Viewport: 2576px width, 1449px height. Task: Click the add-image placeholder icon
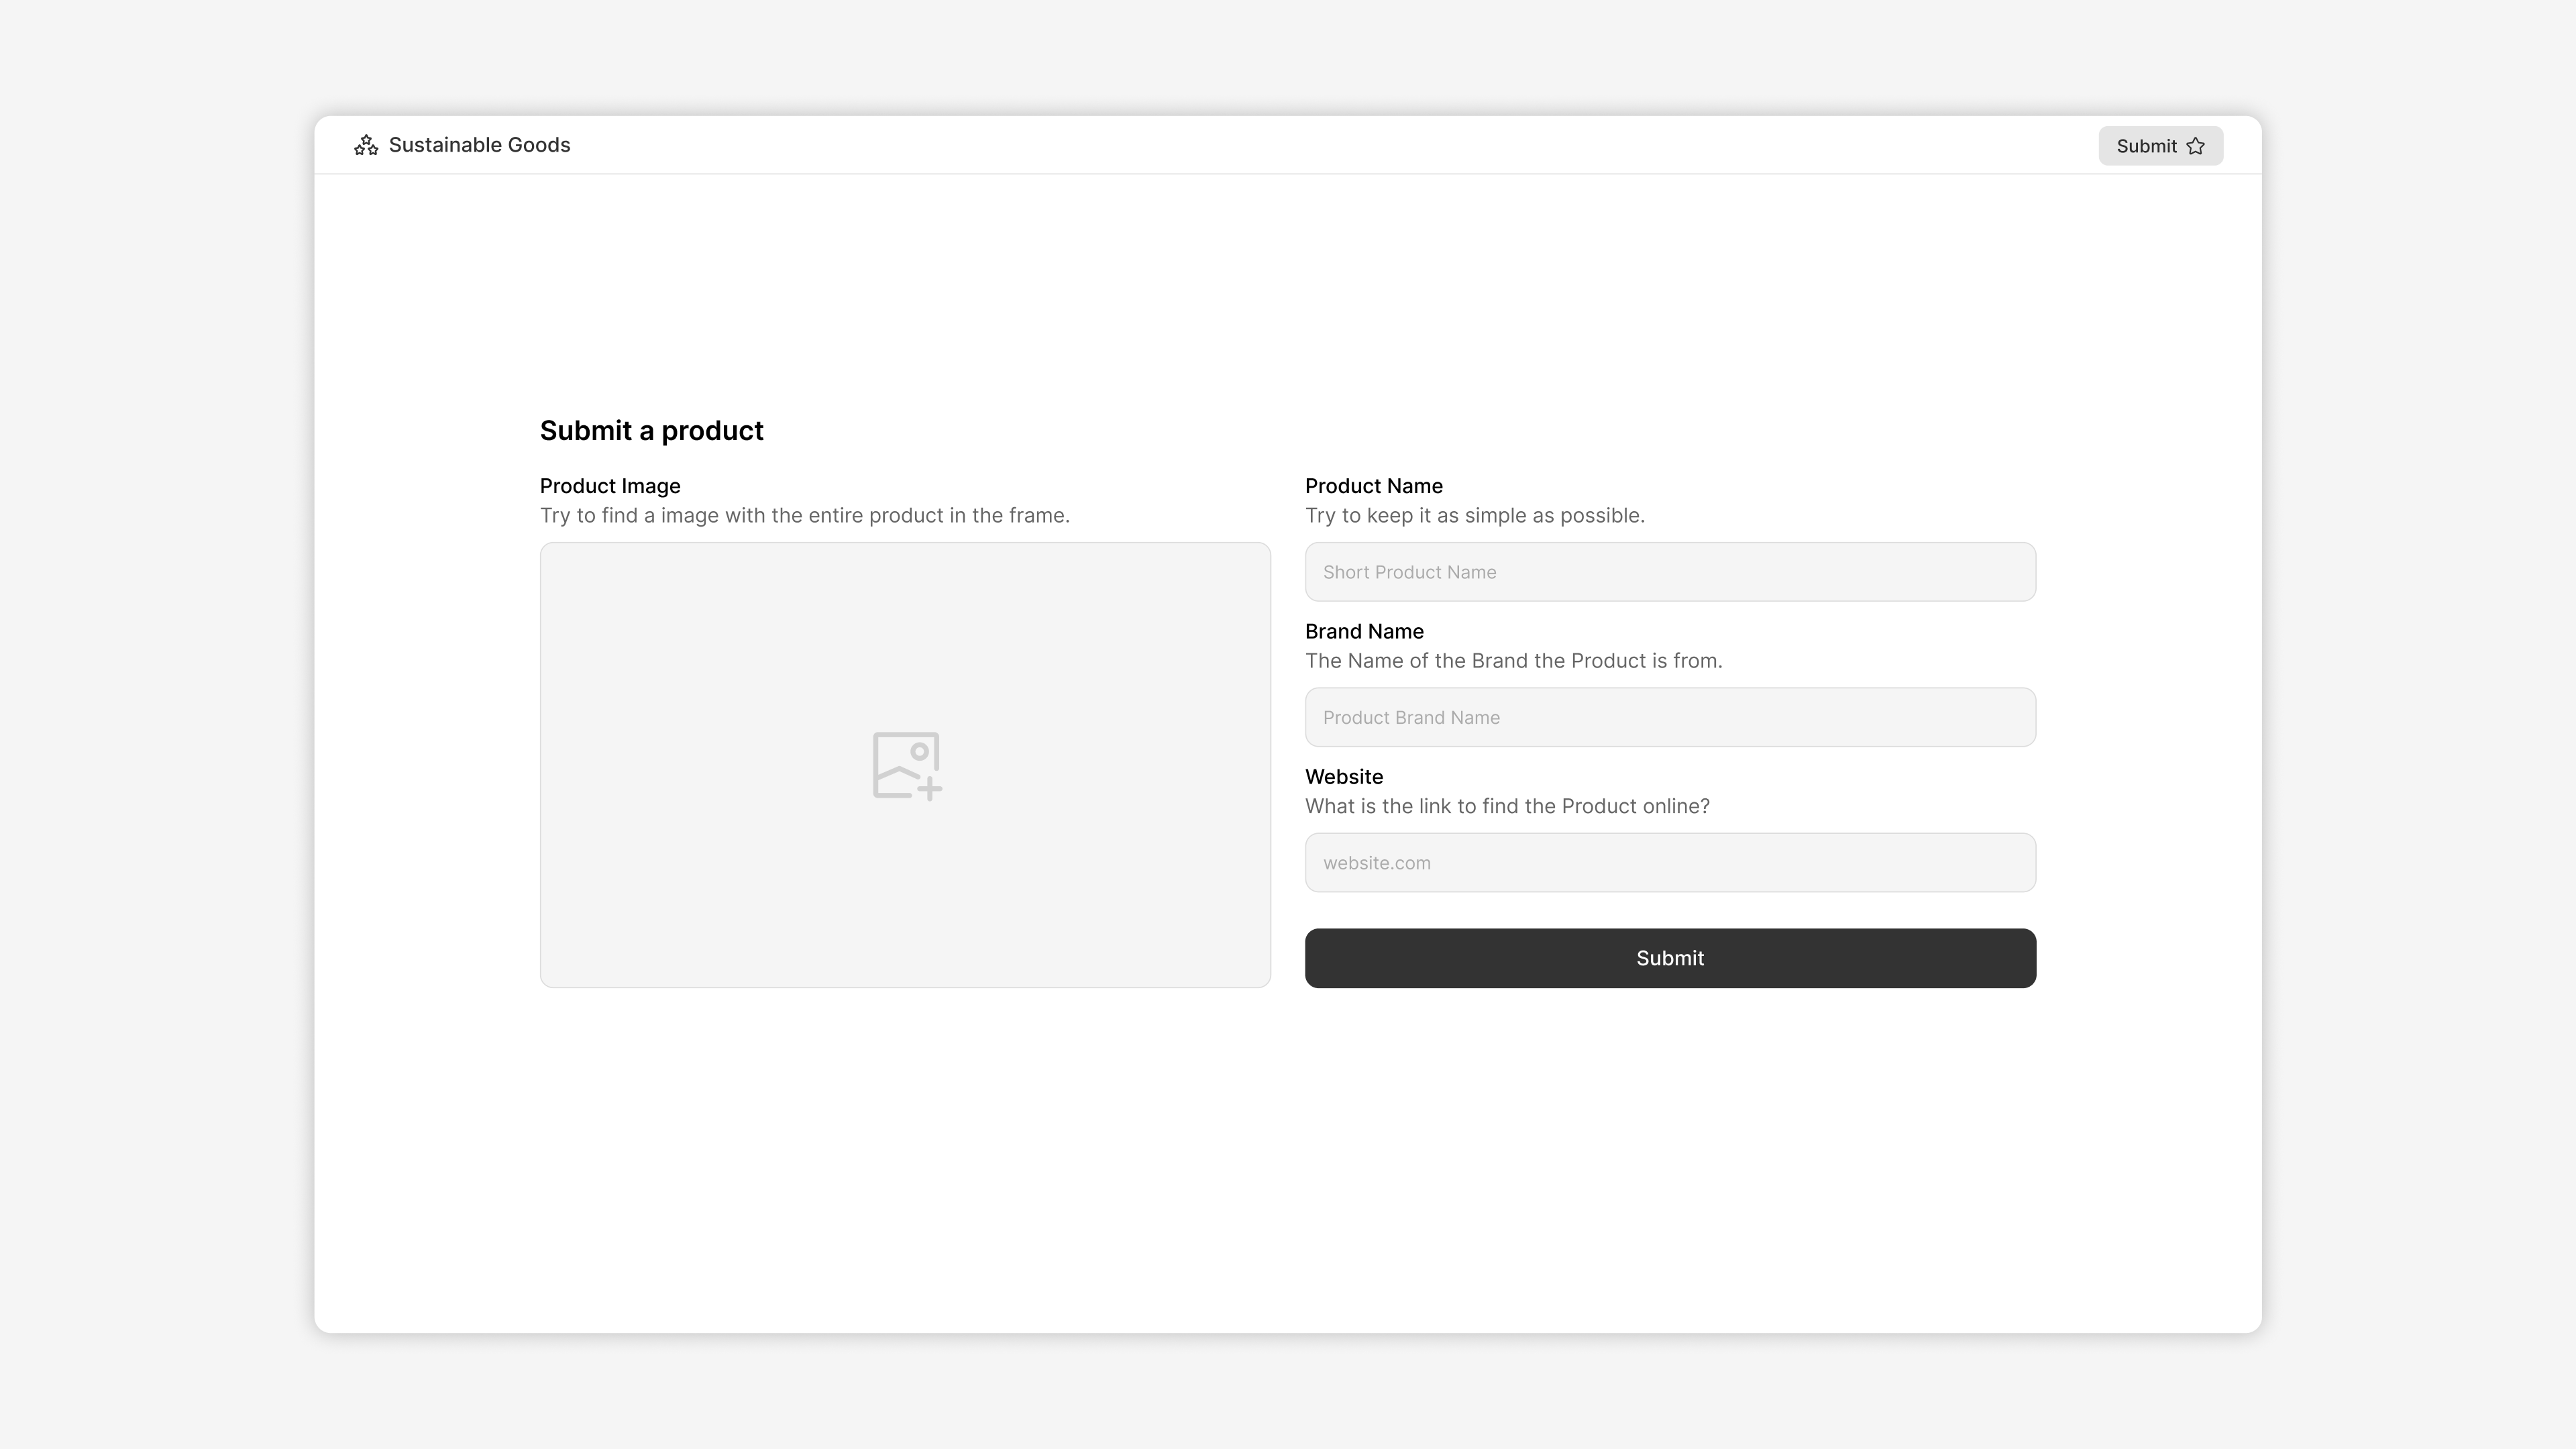point(906,765)
